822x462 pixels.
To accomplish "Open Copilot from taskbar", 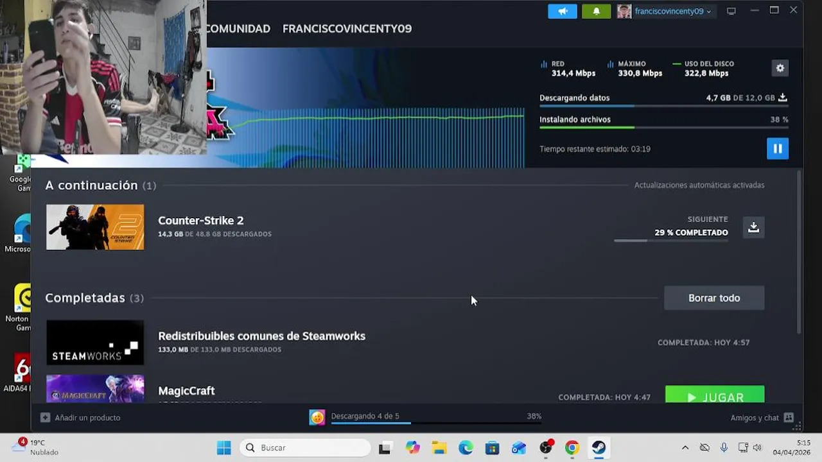I will (412, 448).
